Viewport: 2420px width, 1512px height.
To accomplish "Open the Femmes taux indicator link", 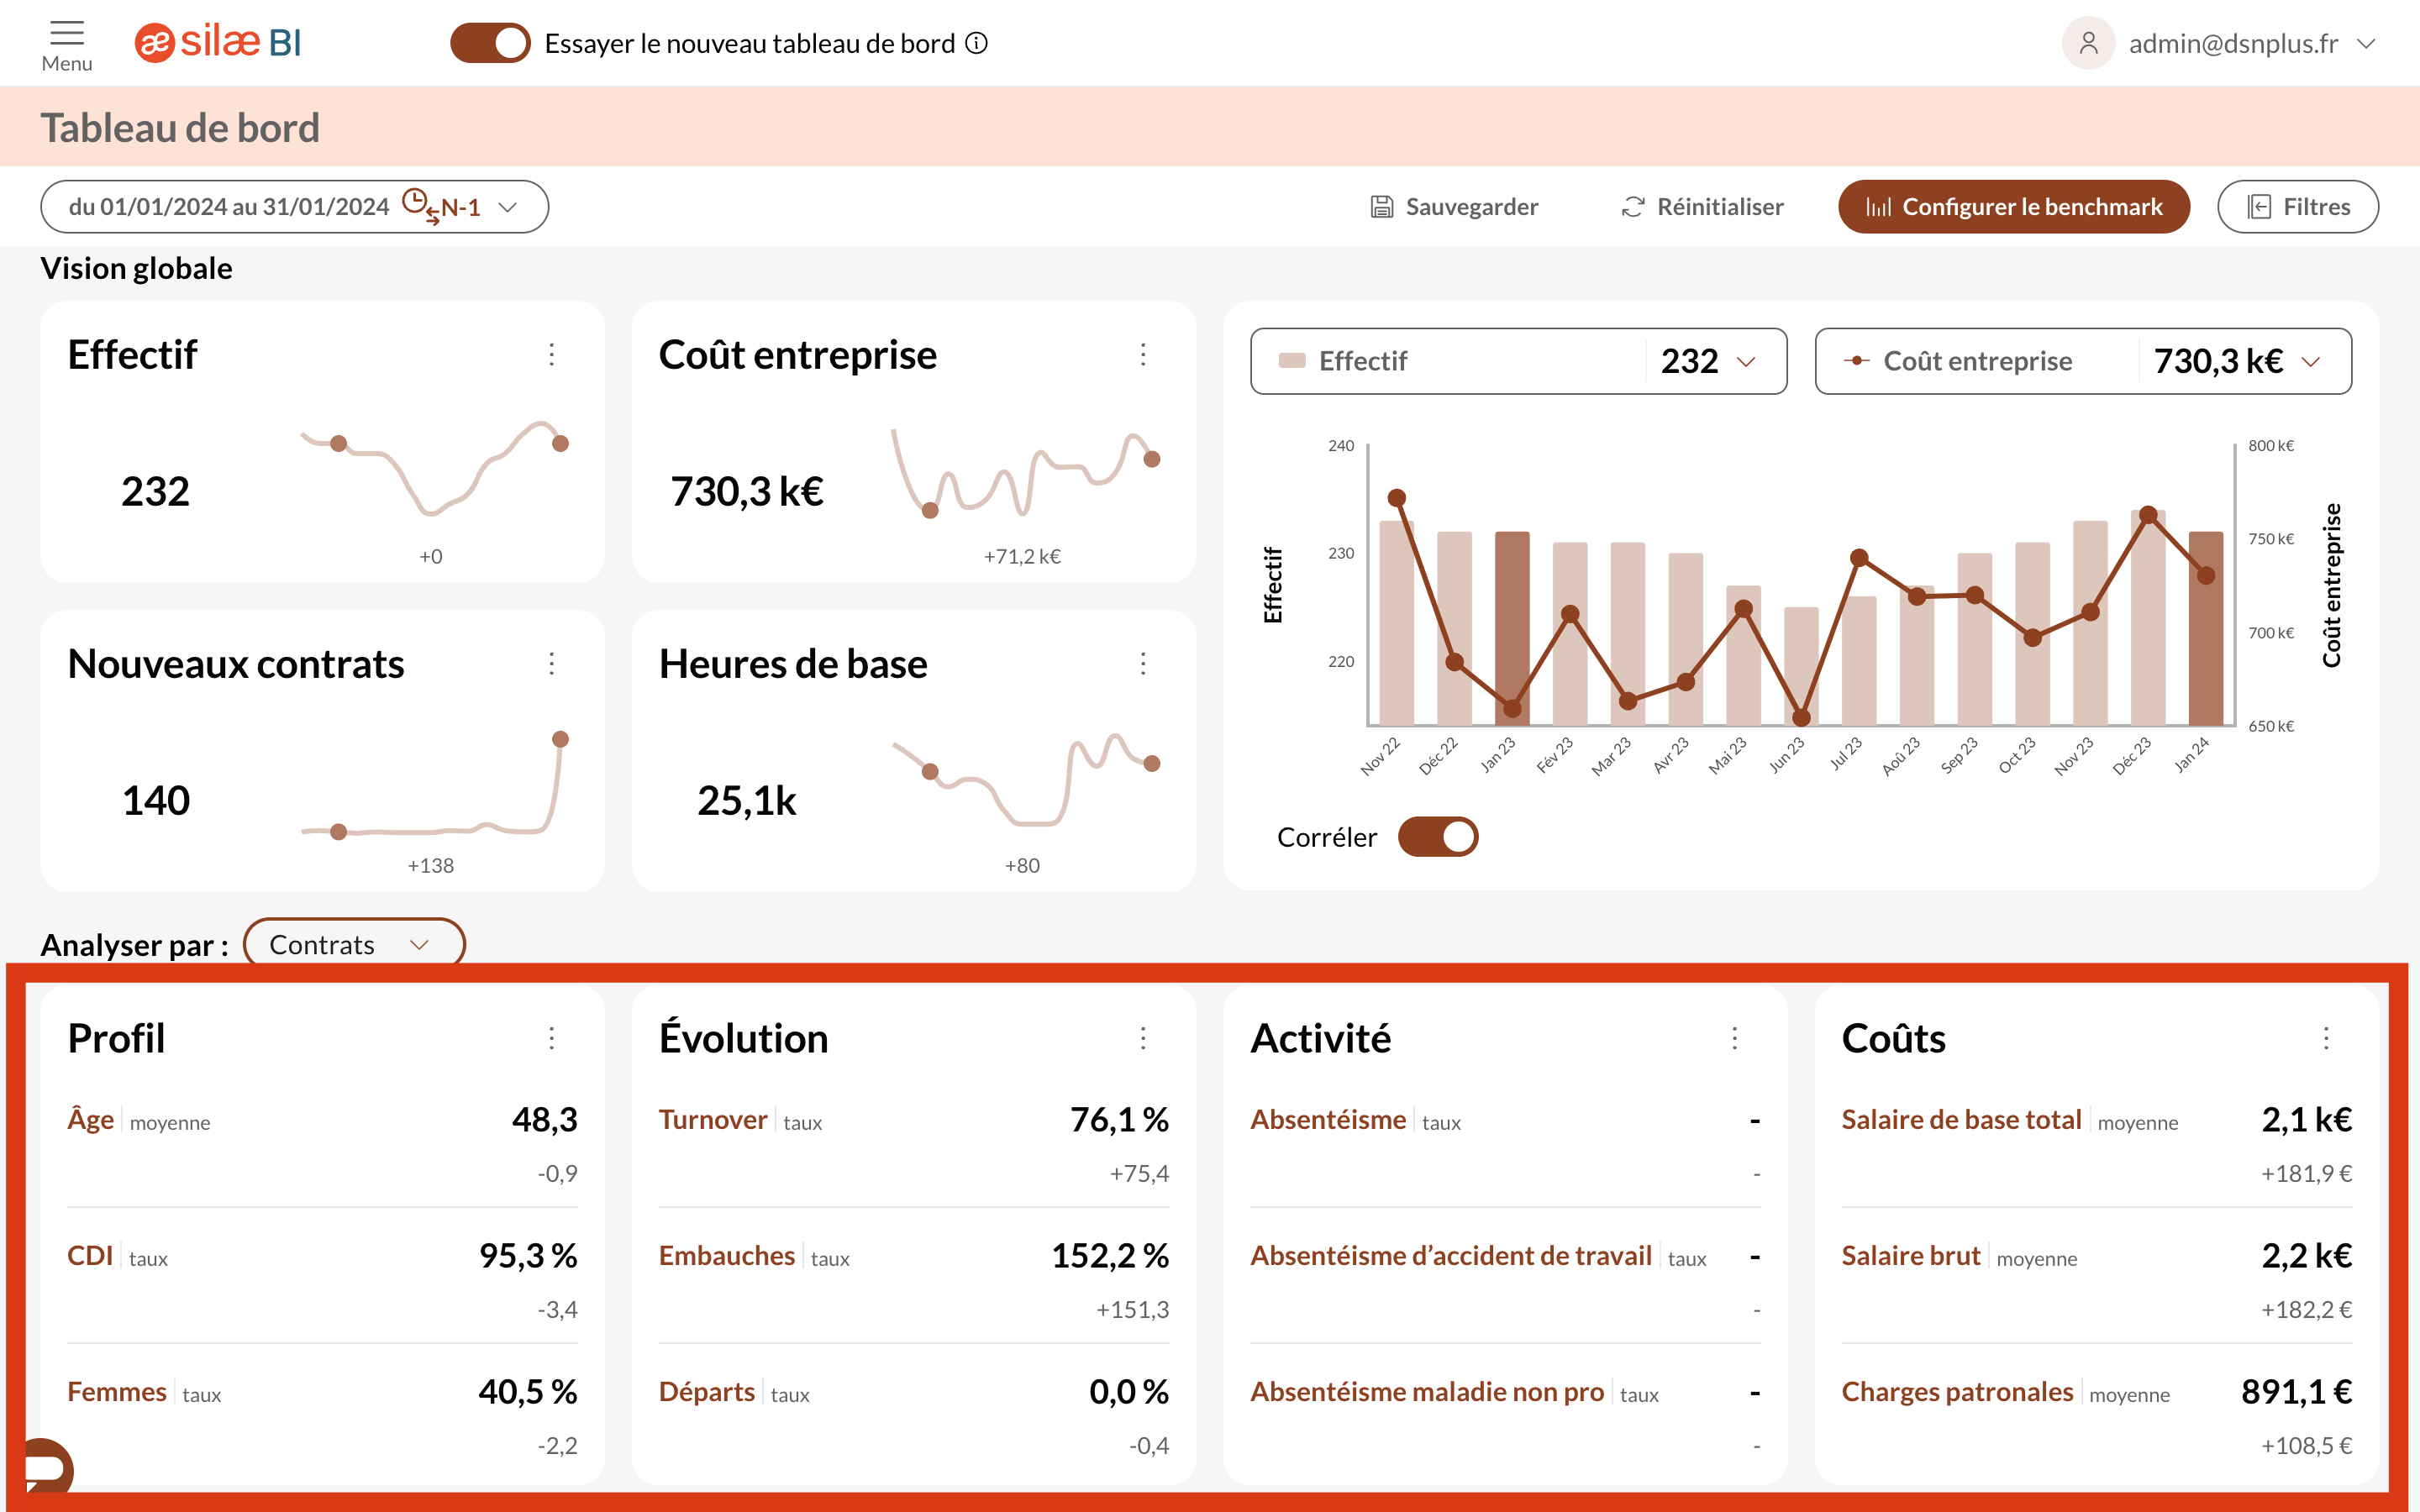I will click(117, 1391).
